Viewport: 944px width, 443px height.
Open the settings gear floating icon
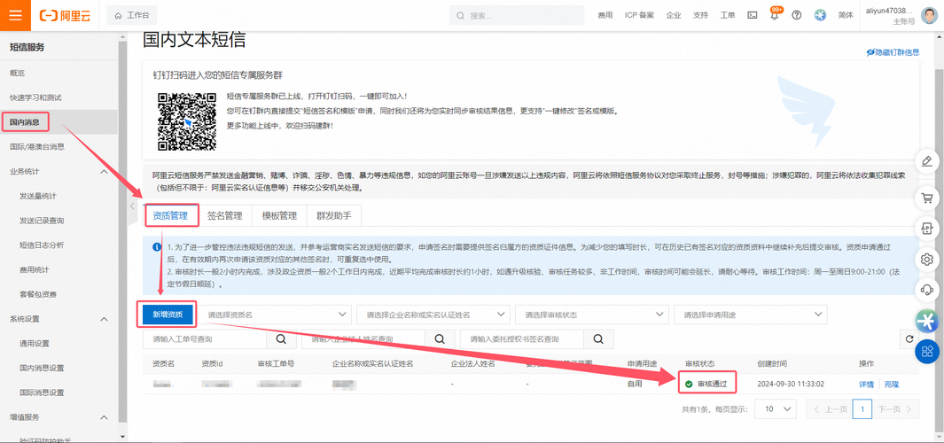[927, 260]
